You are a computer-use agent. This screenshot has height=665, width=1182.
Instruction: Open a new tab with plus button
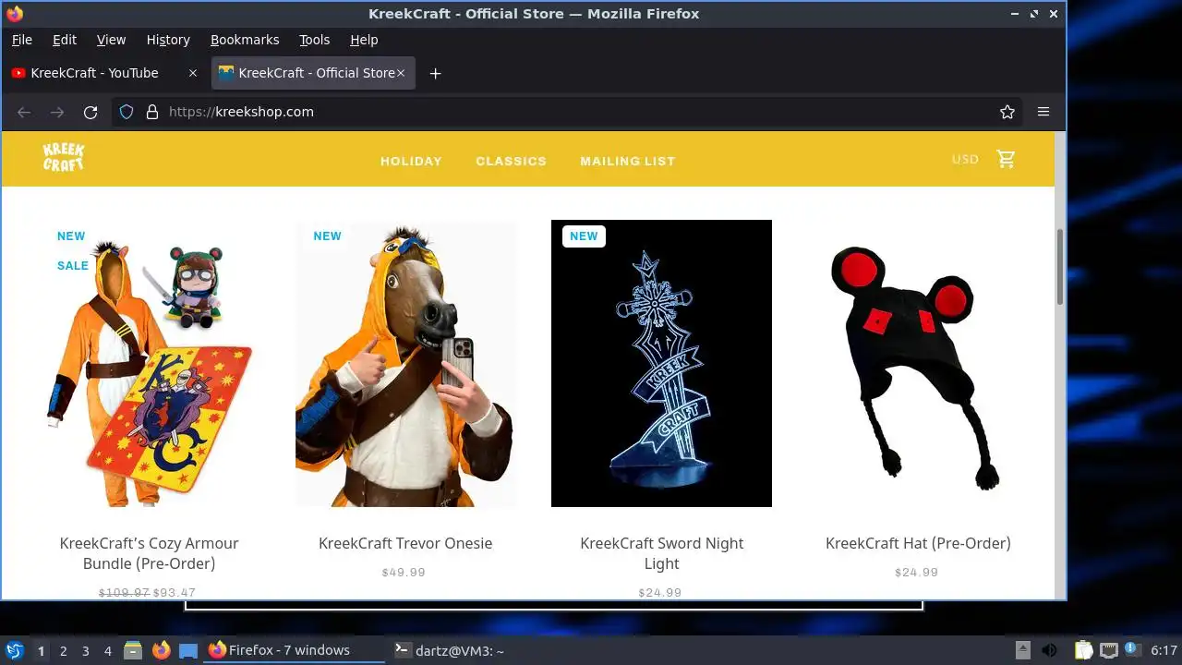coord(436,73)
